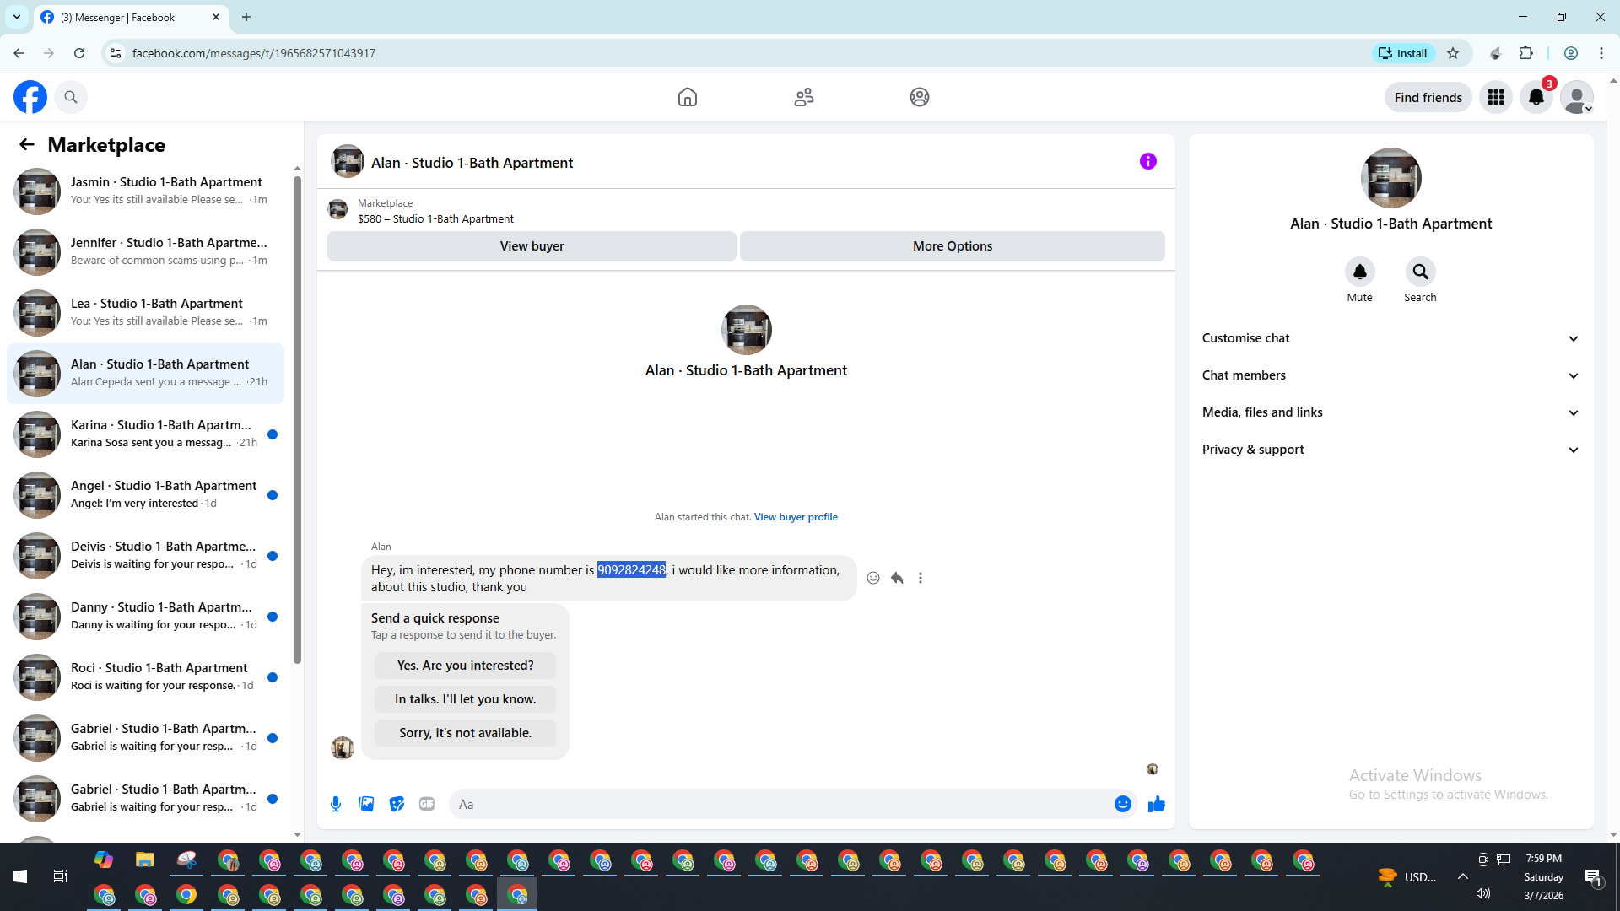Expand Chat members section
The image size is (1620, 911).
(1390, 375)
